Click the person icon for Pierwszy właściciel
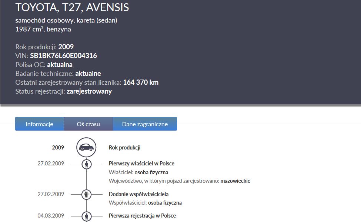This screenshot has height=222, width=361. point(87,164)
